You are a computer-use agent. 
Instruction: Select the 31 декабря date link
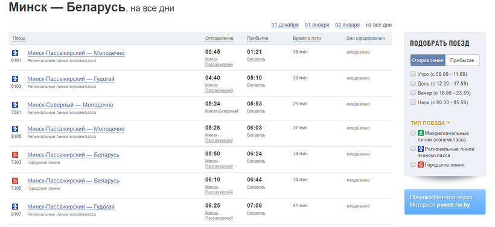click(285, 25)
